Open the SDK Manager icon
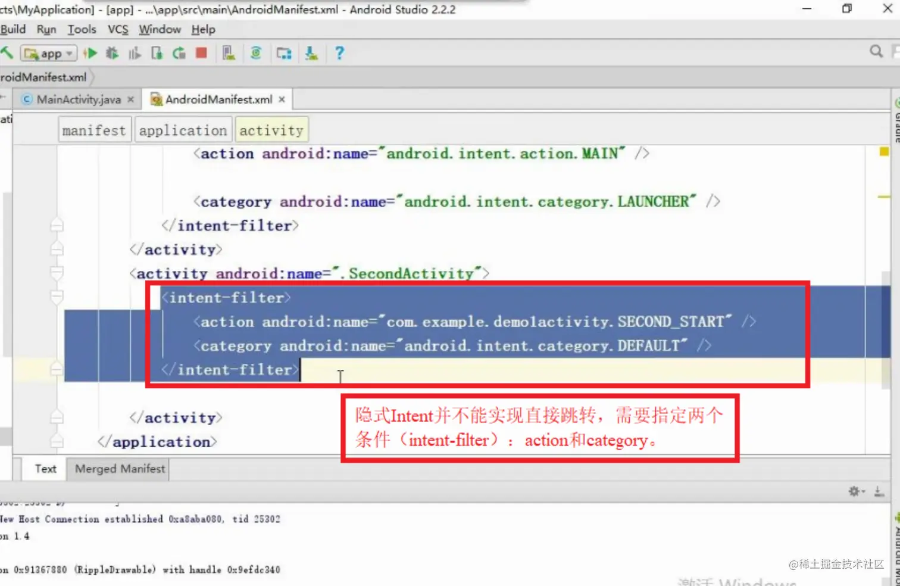The height and width of the screenshot is (586, 900). click(311, 53)
